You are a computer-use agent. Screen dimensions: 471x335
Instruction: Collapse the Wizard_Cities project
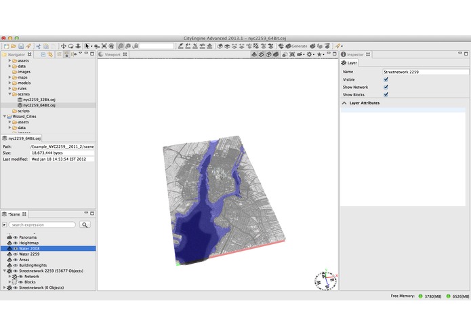tap(5, 116)
